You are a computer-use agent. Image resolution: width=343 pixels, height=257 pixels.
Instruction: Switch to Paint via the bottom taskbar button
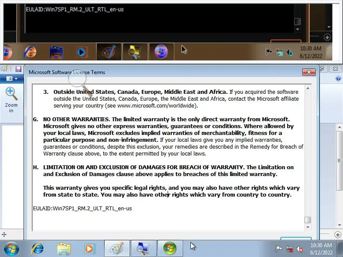[x=117, y=248]
